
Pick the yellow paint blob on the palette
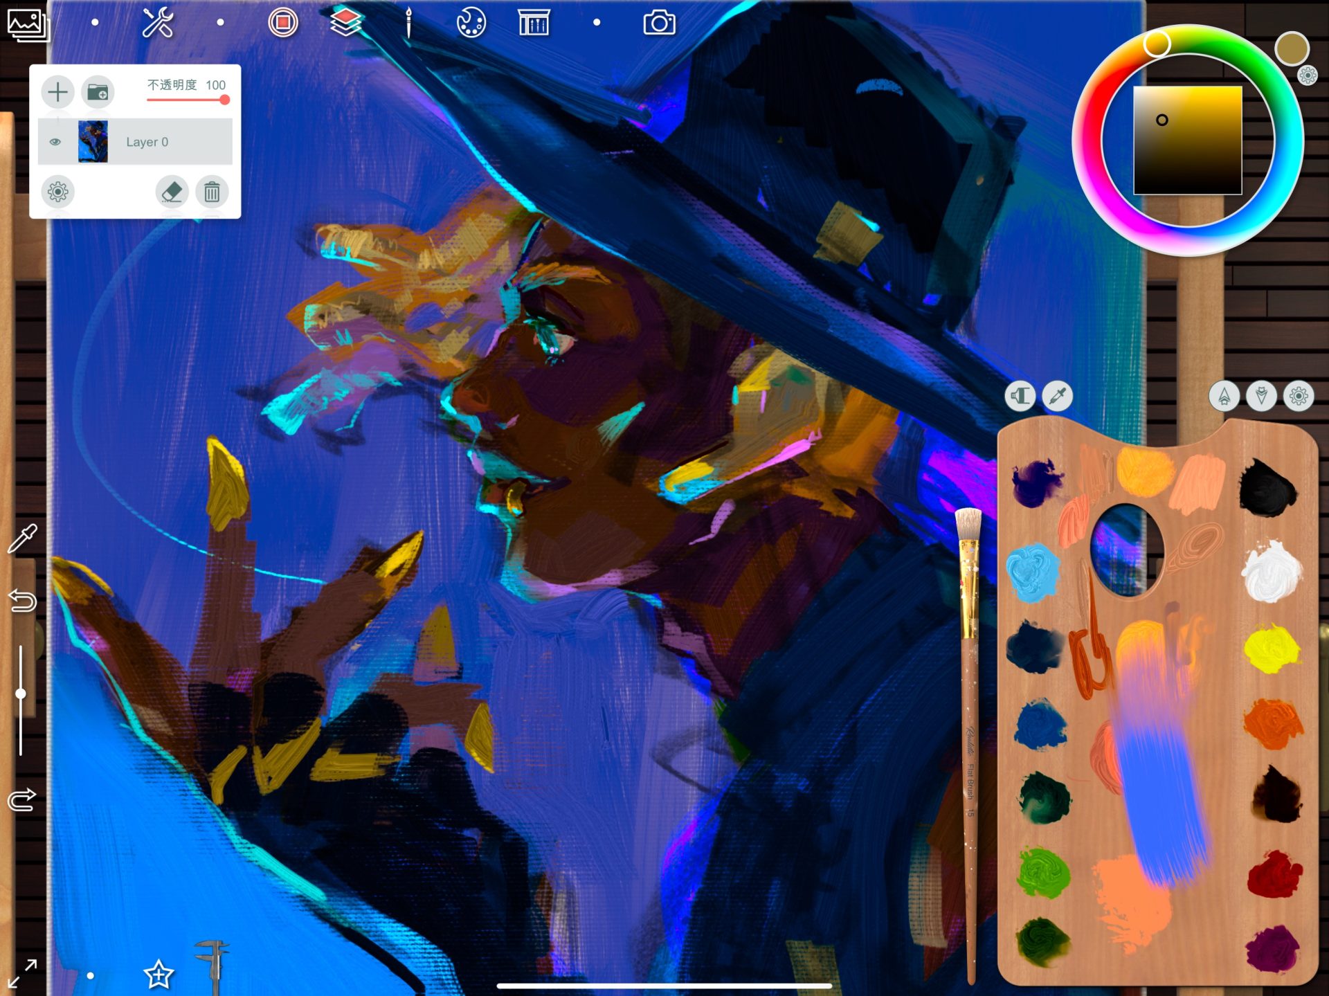pyautogui.click(x=1271, y=649)
